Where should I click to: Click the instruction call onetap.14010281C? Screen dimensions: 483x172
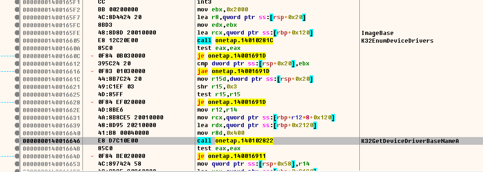[235, 40]
